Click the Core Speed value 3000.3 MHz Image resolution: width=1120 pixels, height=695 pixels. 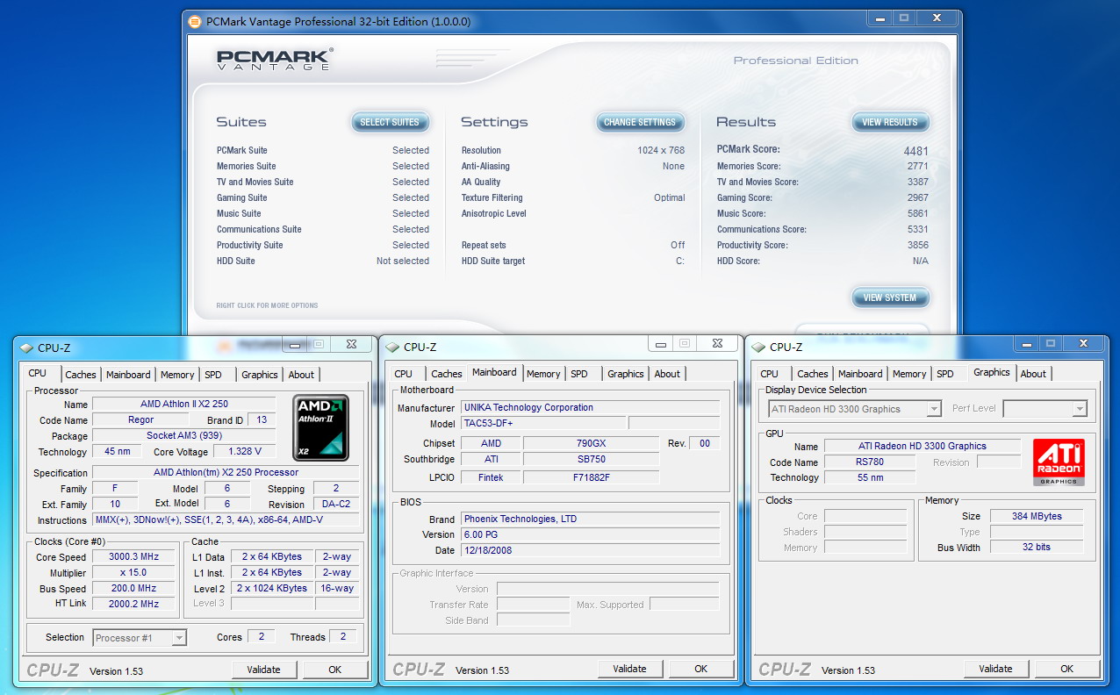pos(134,557)
